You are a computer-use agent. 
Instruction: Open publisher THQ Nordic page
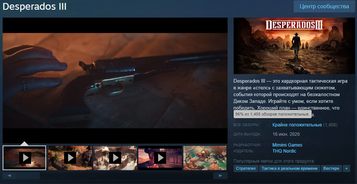coord(284,151)
